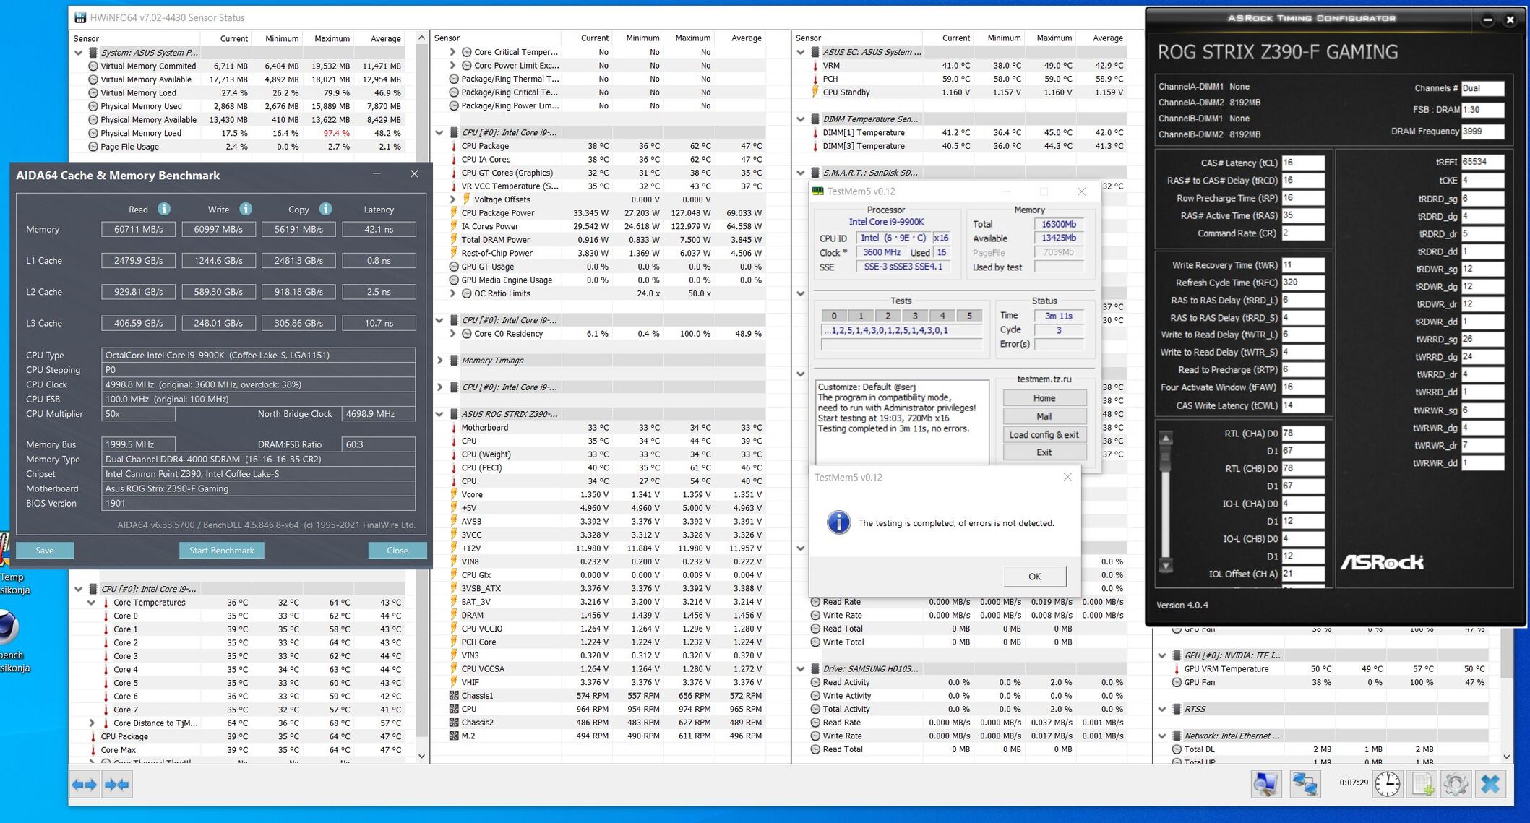Click the log file sheet icon with green plus
Viewport: 1530px width, 823px height.
coord(1422,784)
